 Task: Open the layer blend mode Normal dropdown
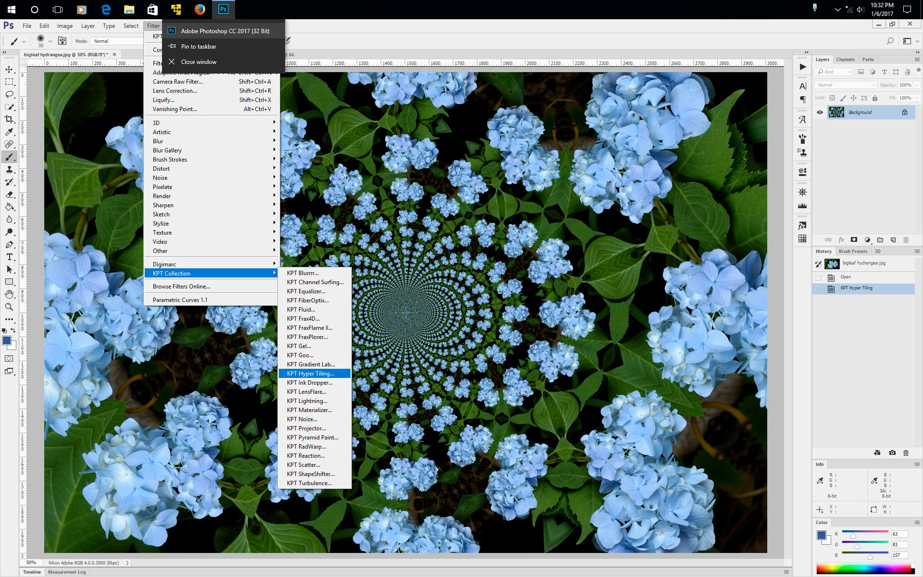pyautogui.click(x=846, y=85)
